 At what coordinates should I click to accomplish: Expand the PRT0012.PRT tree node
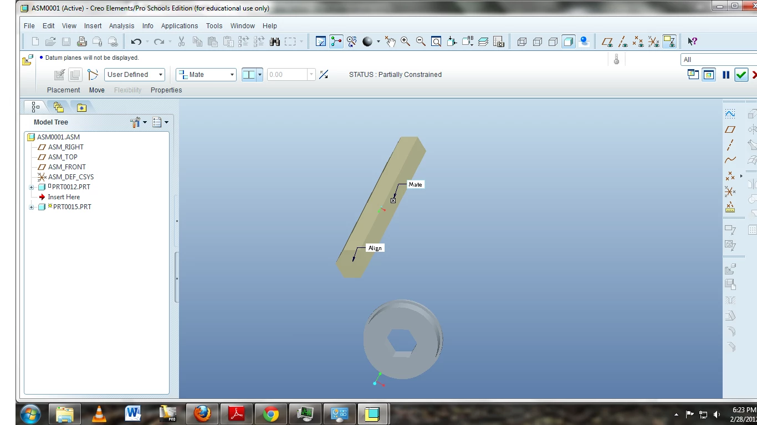coord(32,187)
